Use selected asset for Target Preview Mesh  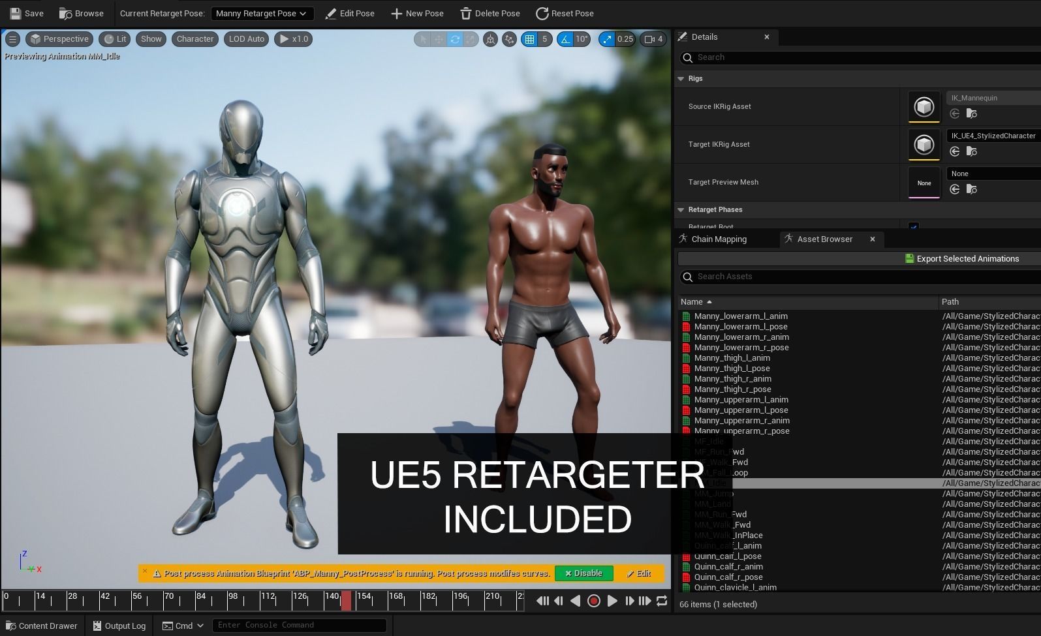[x=955, y=189]
